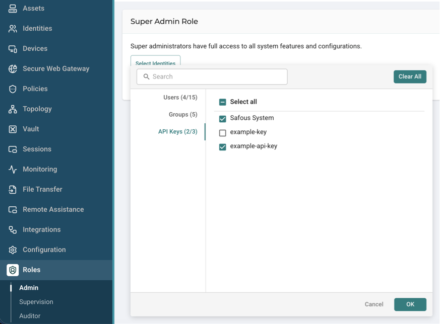Click the OK button
The width and height of the screenshot is (440, 324).
point(410,304)
